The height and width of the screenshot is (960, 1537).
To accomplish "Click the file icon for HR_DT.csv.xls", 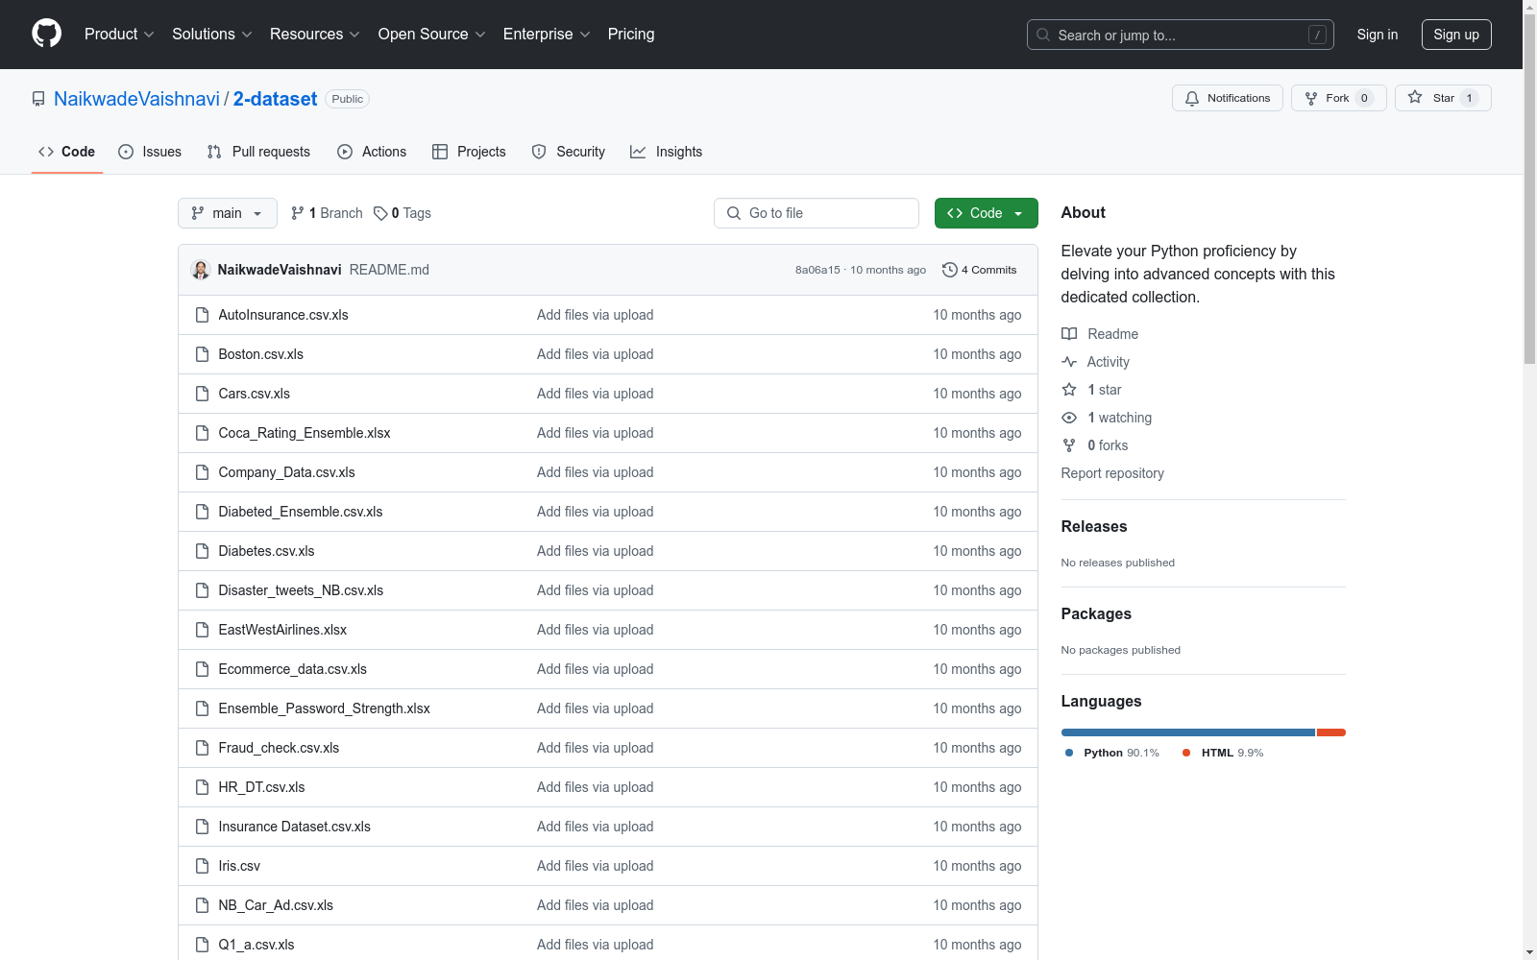I will pos(202,787).
